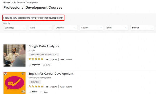This screenshot has height=94, width=156.
Task: Click the English for Career Development thumbnail
Action: [14, 83]
